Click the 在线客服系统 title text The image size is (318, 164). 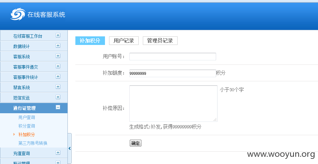pos(46,14)
